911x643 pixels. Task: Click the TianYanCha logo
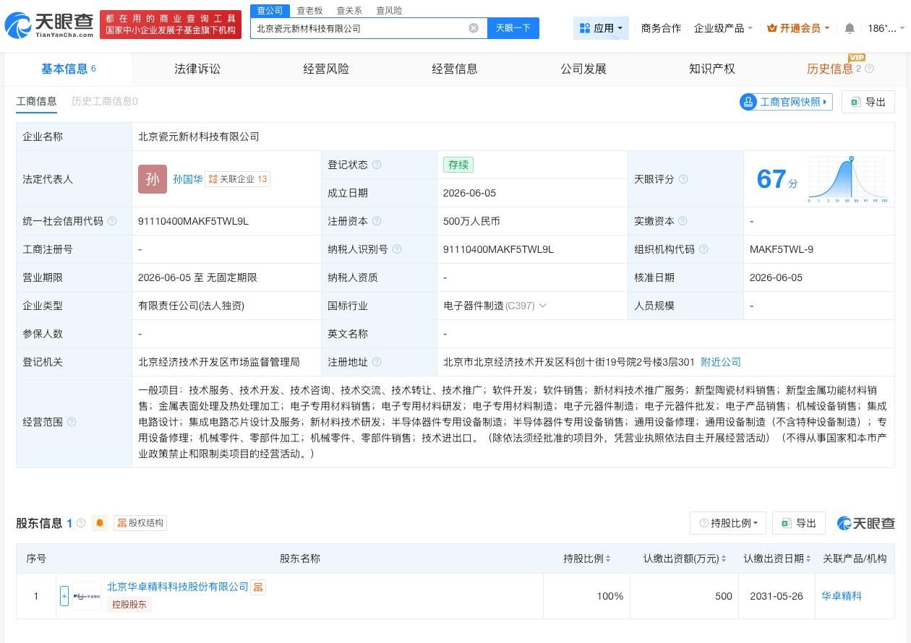48,25
